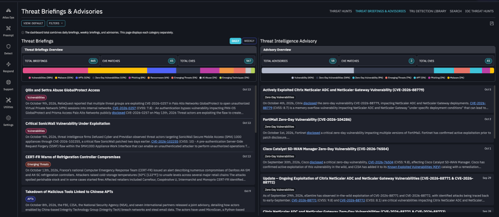Click the save view icon at top right
Viewport: 499px width, 217px height.
[492, 23]
